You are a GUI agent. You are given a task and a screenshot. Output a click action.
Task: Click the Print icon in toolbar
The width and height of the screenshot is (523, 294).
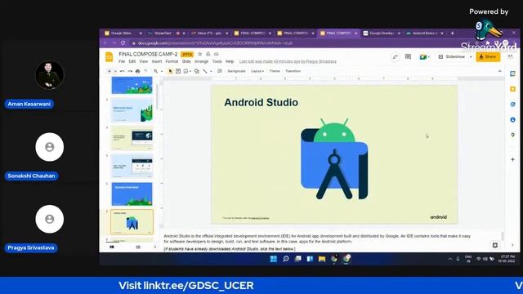click(137, 71)
